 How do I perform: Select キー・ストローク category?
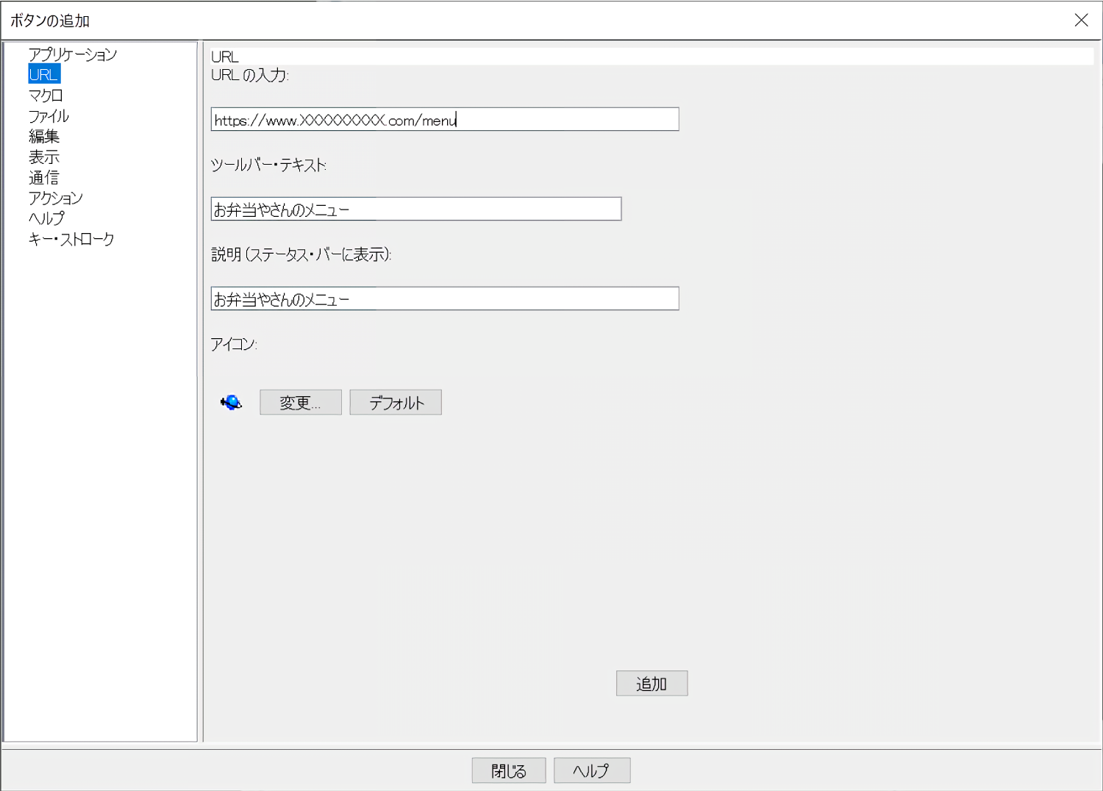71,239
